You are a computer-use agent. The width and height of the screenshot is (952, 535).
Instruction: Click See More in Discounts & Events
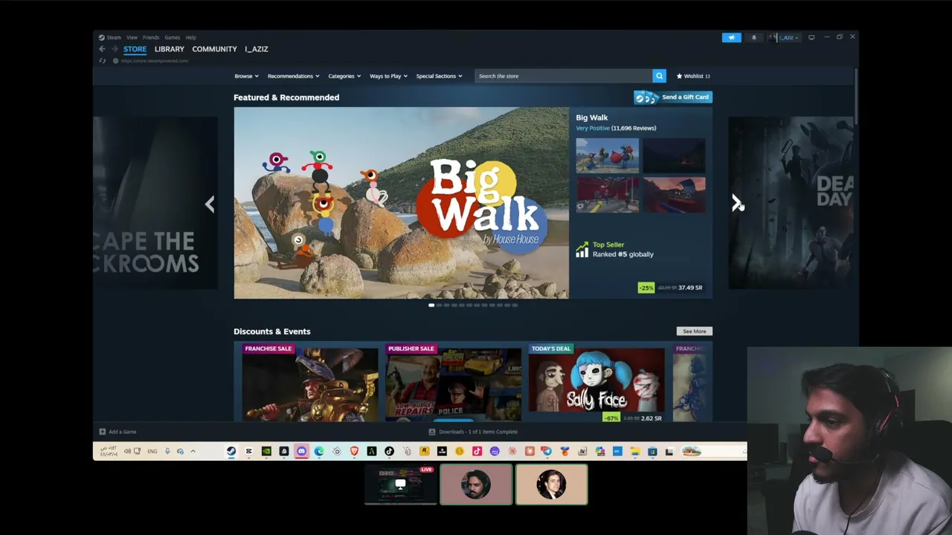tap(694, 331)
